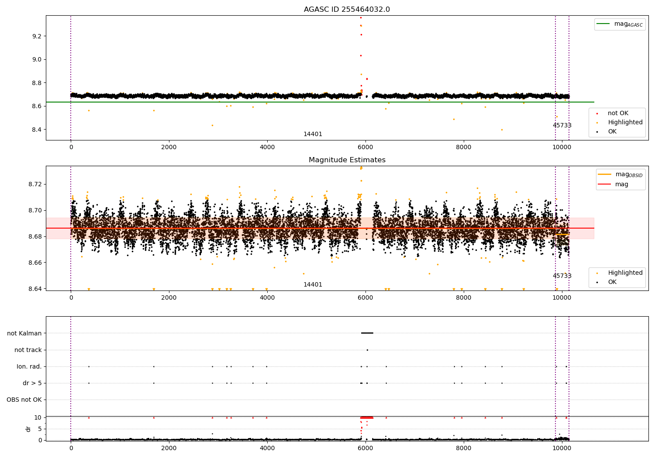Viewport: 655px width, 458px height.
Task: Click the 45733 label in Magnitude Estimates plot
Action: coord(562,276)
